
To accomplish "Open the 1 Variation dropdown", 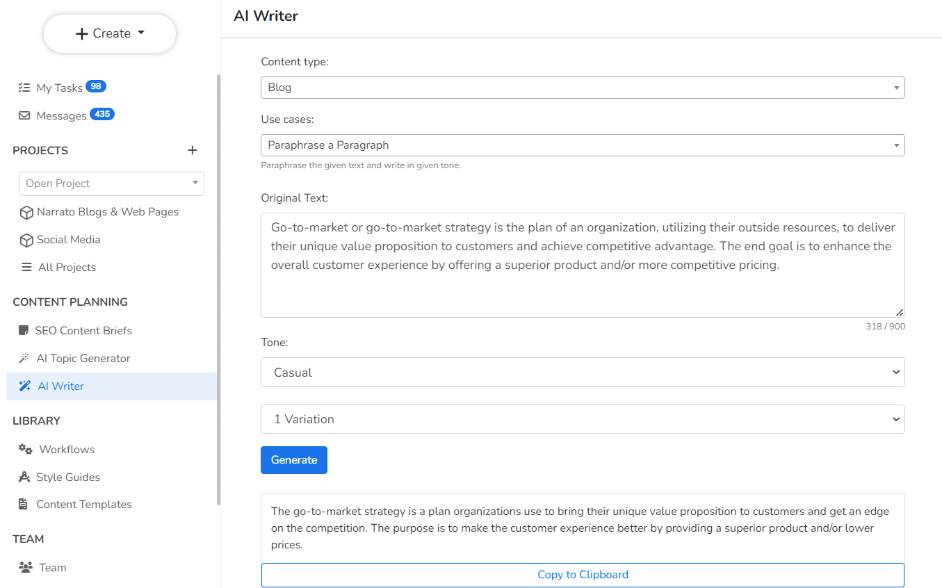I will 582,419.
